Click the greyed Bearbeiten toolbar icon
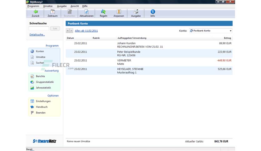This screenshot has width=261, height=151. 70,12
